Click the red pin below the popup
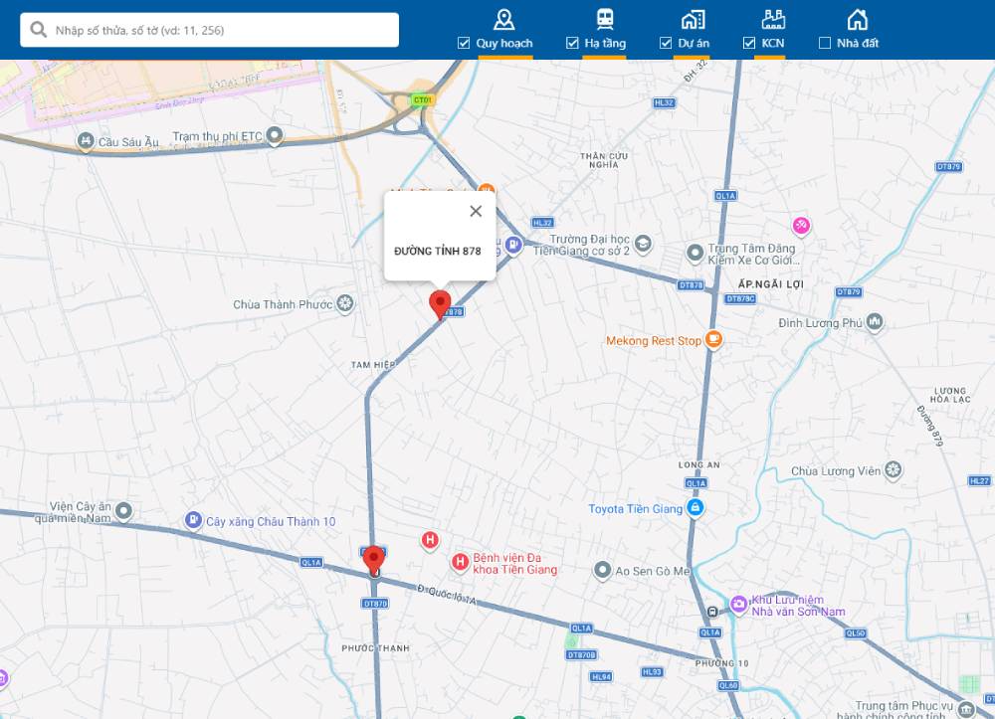995x719 pixels. pyautogui.click(x=439, y=303)
